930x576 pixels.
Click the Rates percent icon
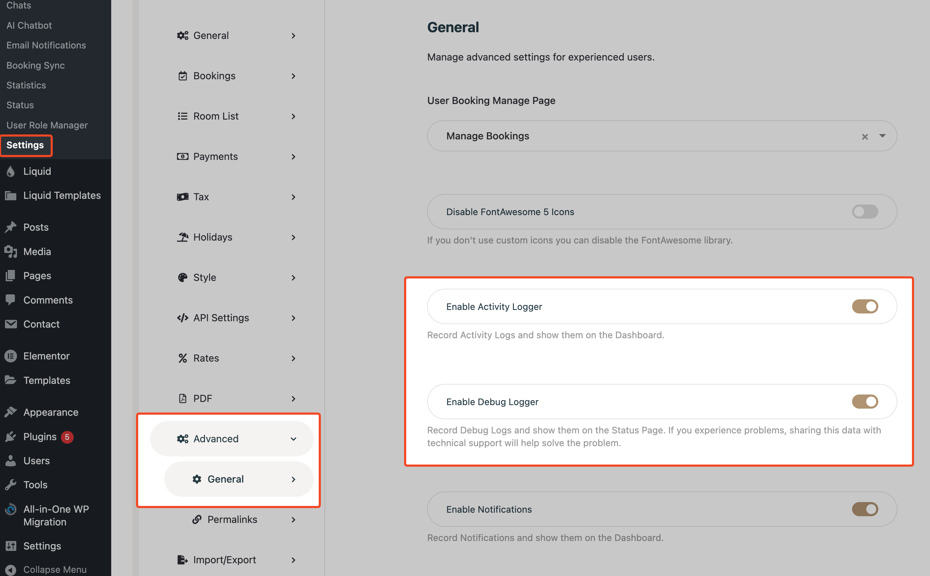click(183, 358)
